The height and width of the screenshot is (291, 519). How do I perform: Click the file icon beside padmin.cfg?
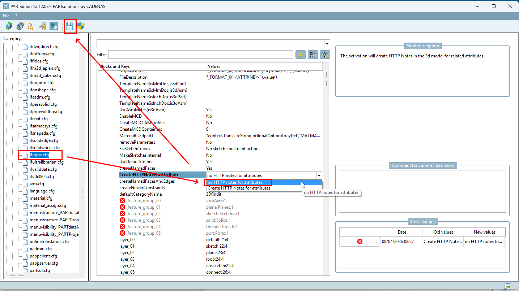[25, 249]
